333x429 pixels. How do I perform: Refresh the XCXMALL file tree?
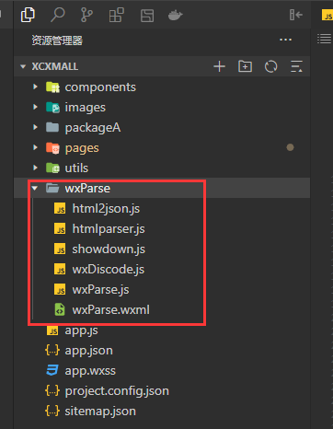click(x=270, y=66)
